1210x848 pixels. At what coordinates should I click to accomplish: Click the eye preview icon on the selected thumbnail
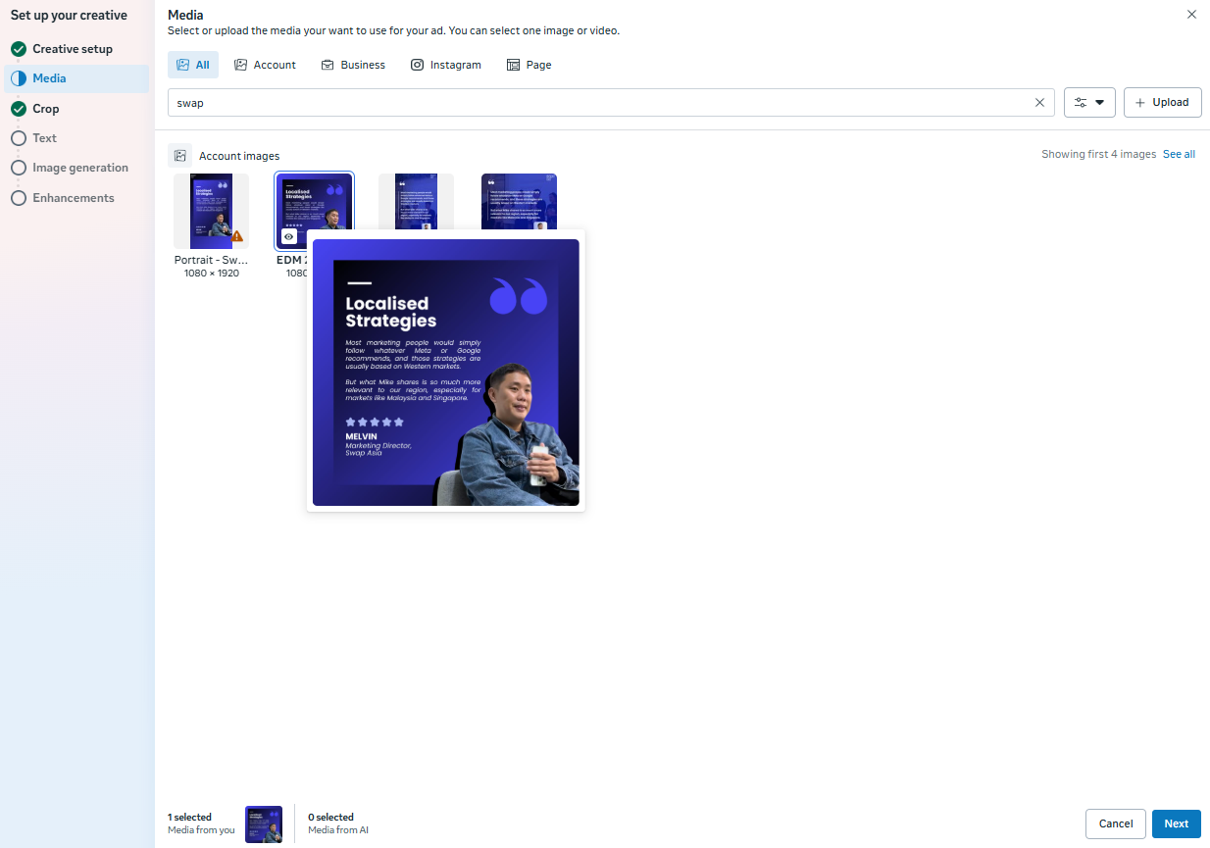[289, 236]
